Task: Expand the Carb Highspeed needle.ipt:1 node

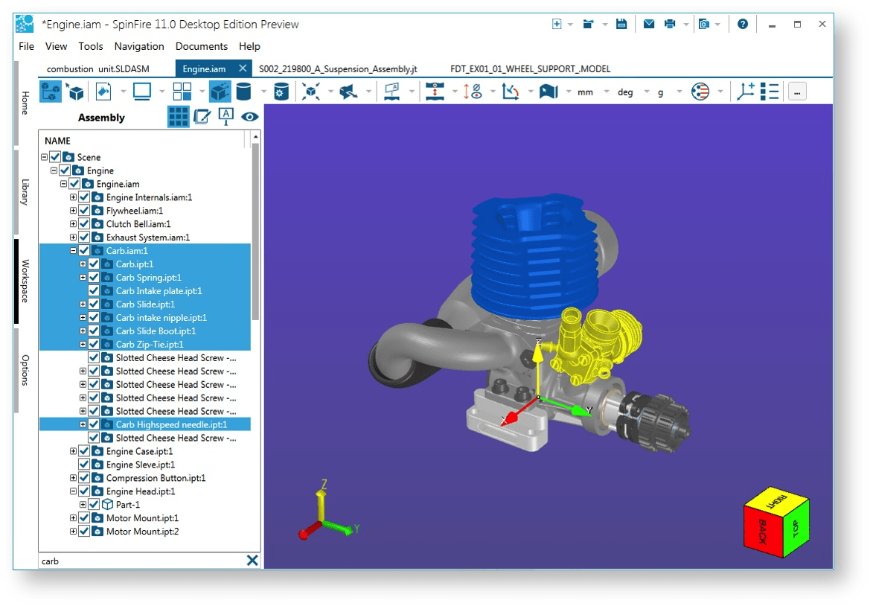Action: click(83, 424)
